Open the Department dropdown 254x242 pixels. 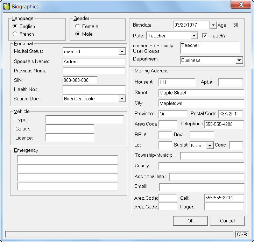(239, 60)
